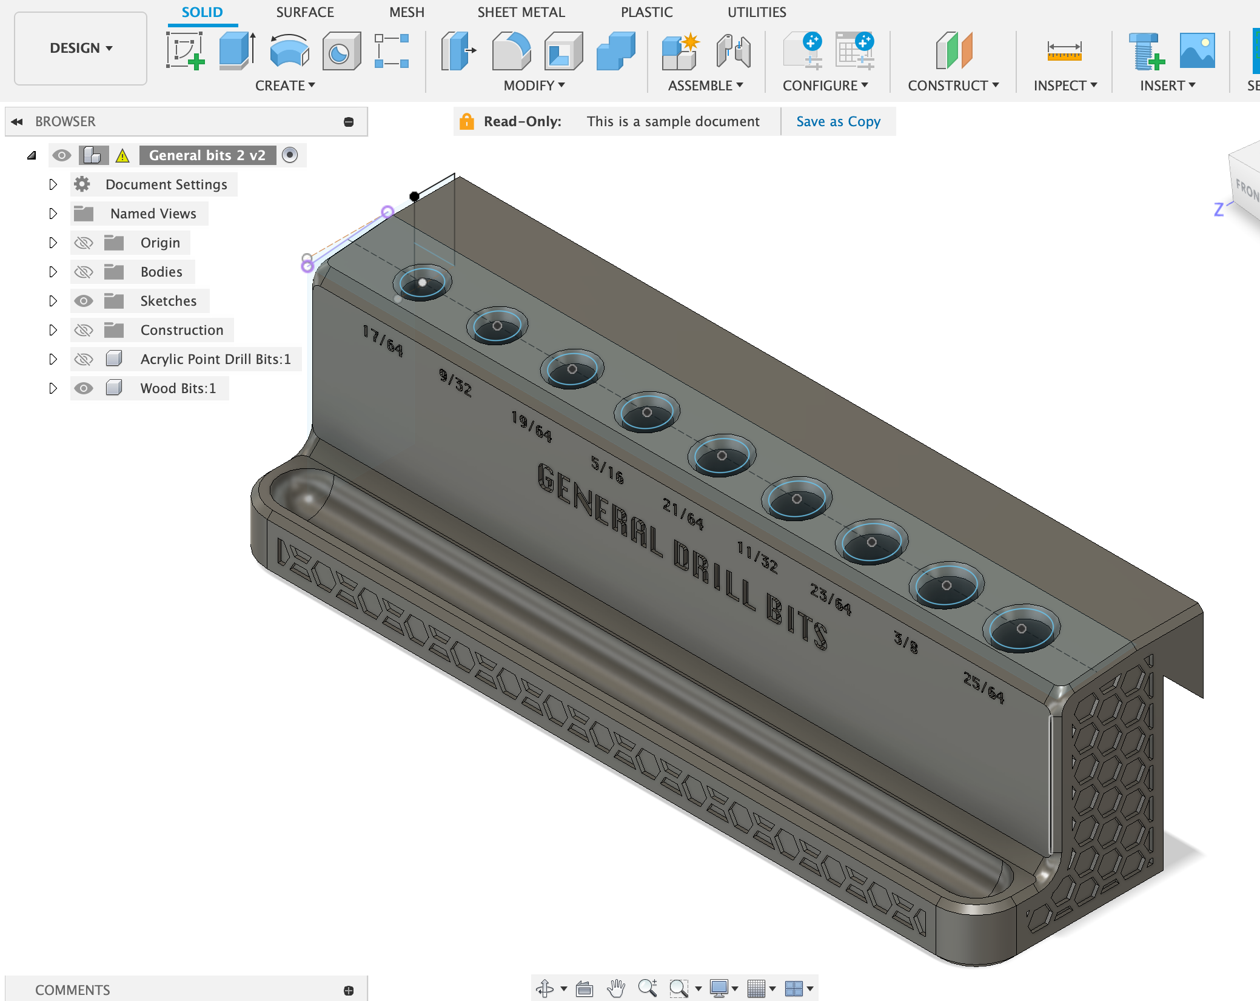This screenshot has width=1260, height=1001.
Task: Toggle visibility of General bits 2 v2
Action: [x=61, y=156]
